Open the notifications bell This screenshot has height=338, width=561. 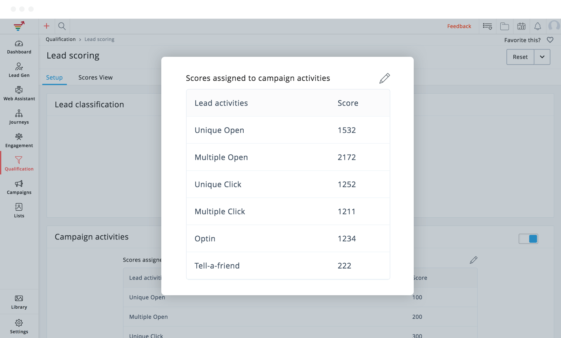[538, 26]
